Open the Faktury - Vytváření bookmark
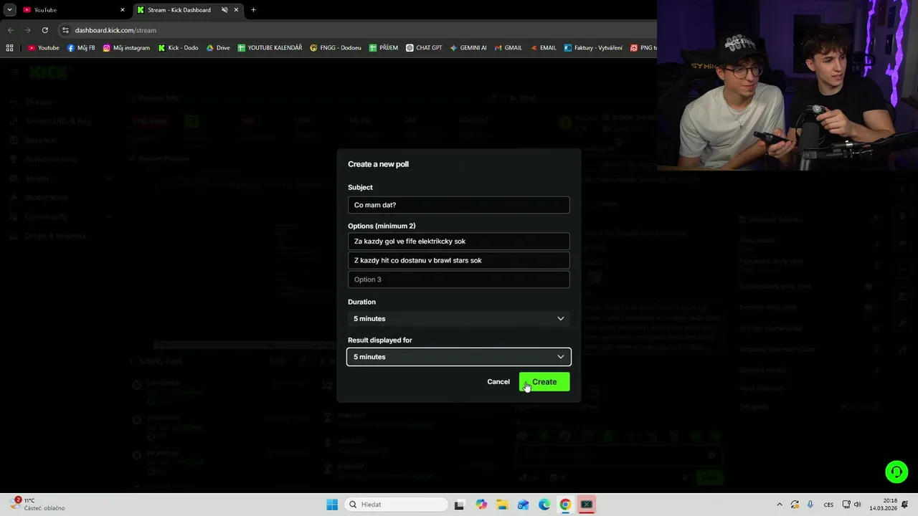 (x=593, y=48)
